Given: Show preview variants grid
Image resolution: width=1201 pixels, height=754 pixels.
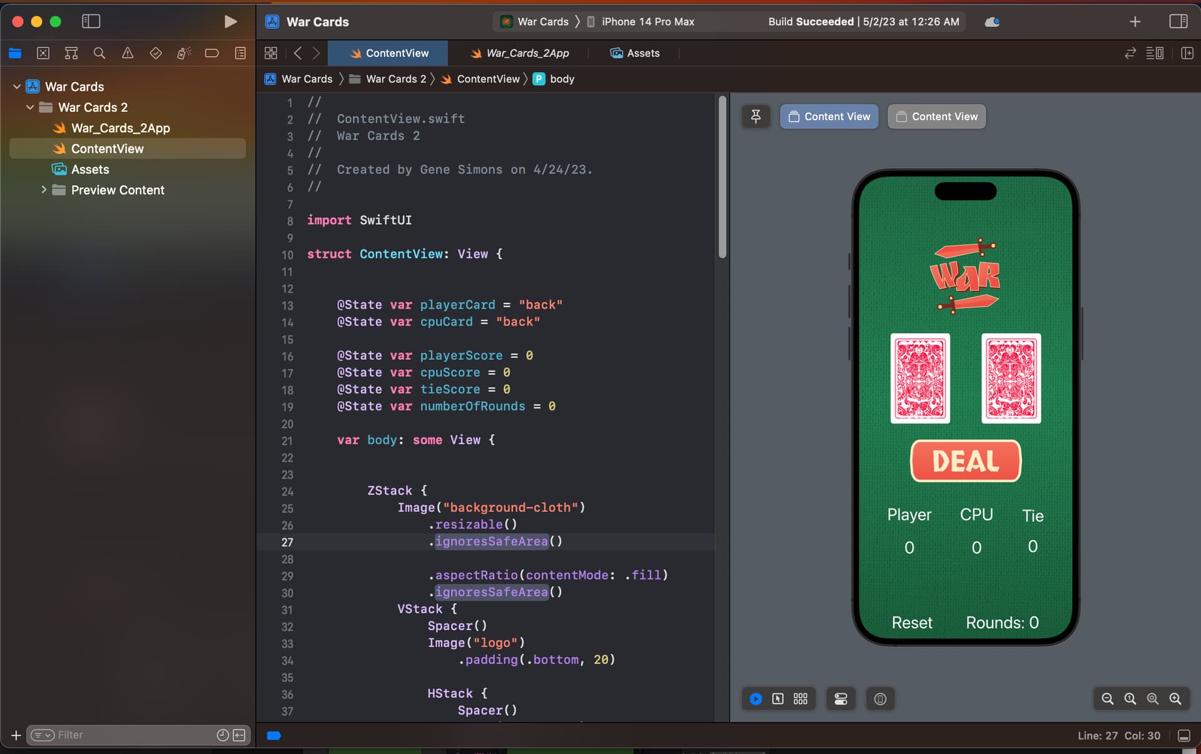Looking at the screenshot, I should (x=801, y=699).
